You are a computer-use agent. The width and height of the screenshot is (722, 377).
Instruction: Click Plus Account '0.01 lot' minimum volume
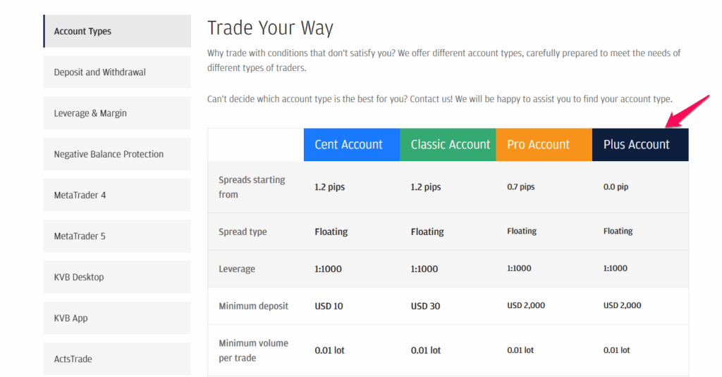(616, 350)
